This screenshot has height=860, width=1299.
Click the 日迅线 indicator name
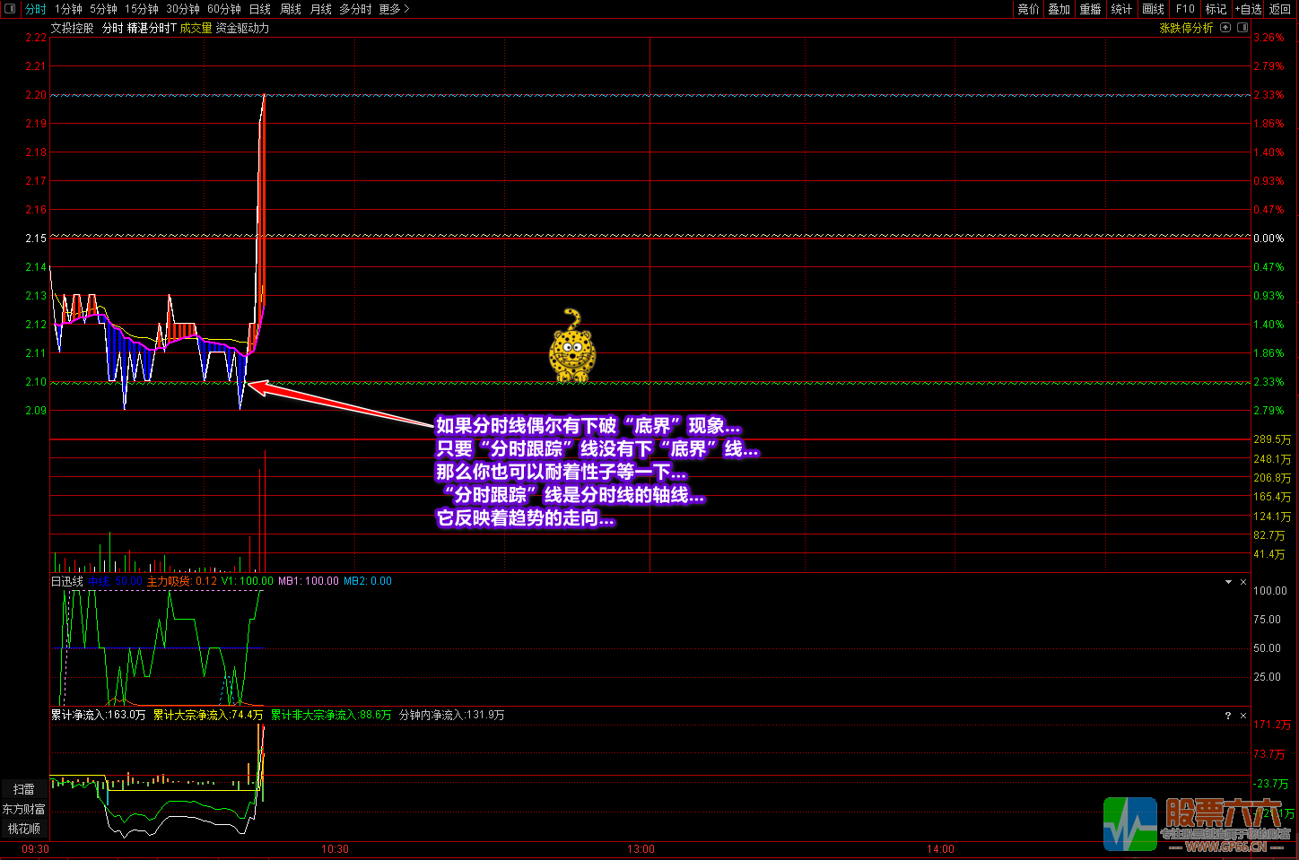click(66, 581)
